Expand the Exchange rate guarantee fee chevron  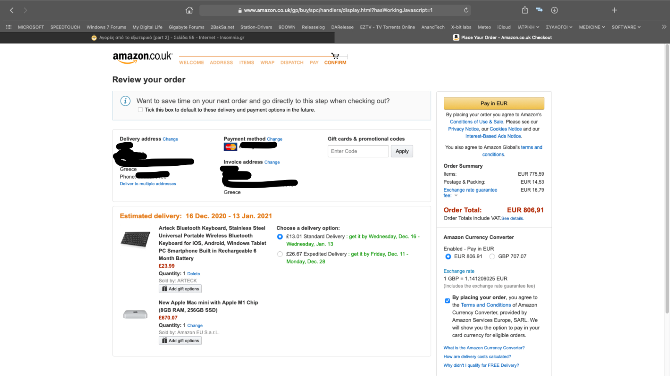pos(456,195)
